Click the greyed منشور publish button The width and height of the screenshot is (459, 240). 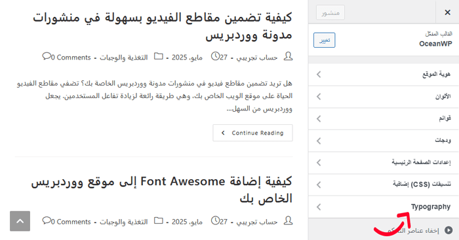tap(330, 12)
